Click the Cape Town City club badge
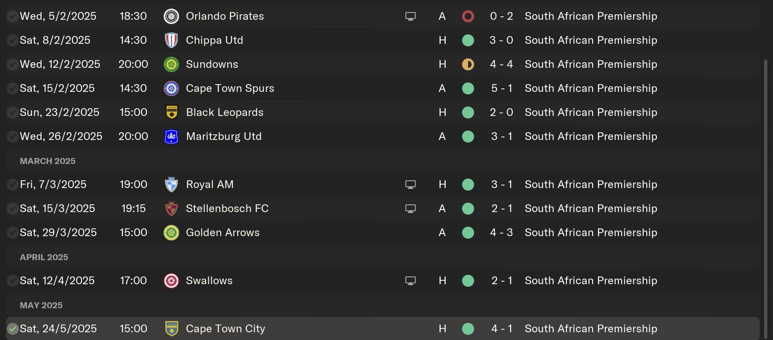 point(171,329)
